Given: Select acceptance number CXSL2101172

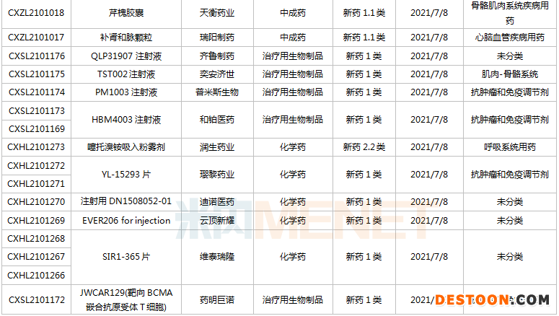Looking at the screenshot, I should tap(37, 300).
